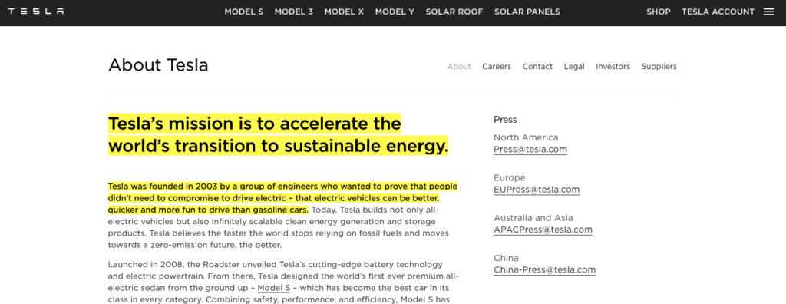View the Legal section

point(574,66)
